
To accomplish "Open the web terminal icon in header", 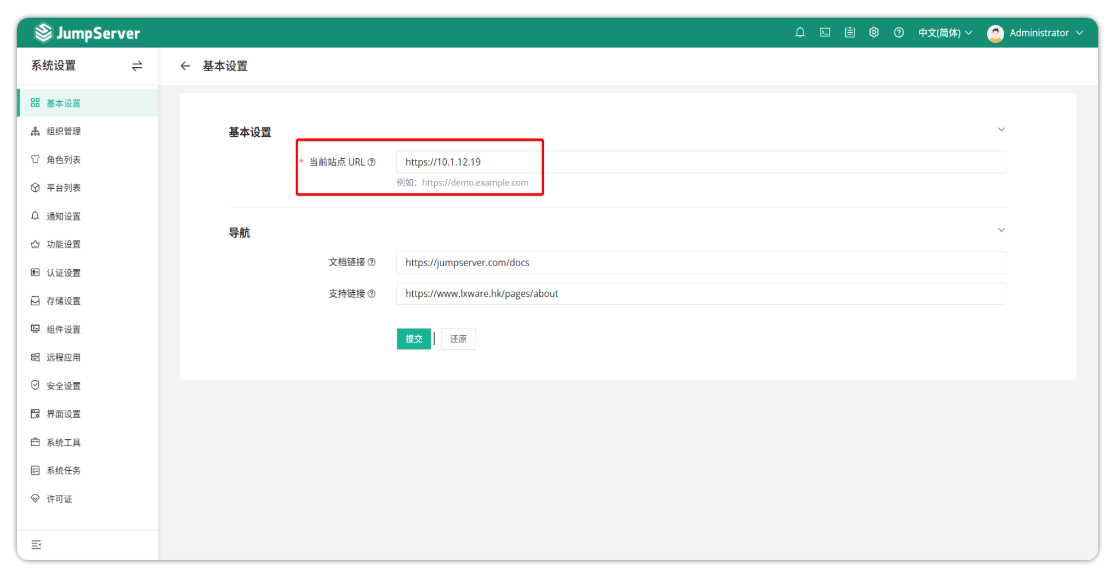I will point(825,33).
